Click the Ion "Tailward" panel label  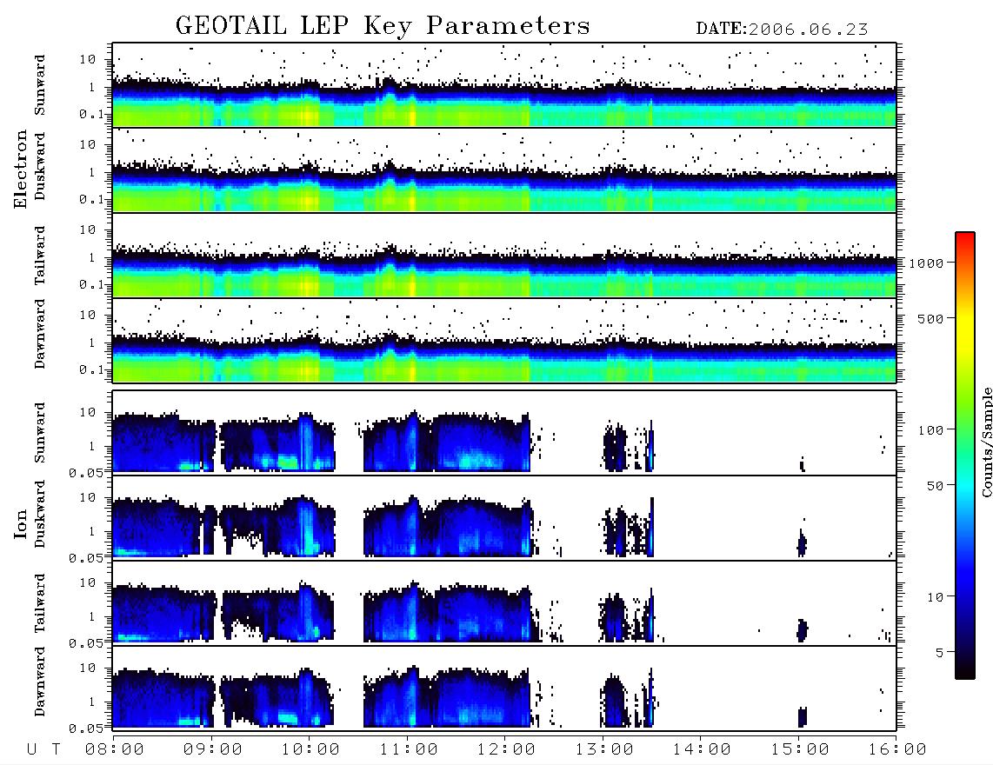pos(40,603)
